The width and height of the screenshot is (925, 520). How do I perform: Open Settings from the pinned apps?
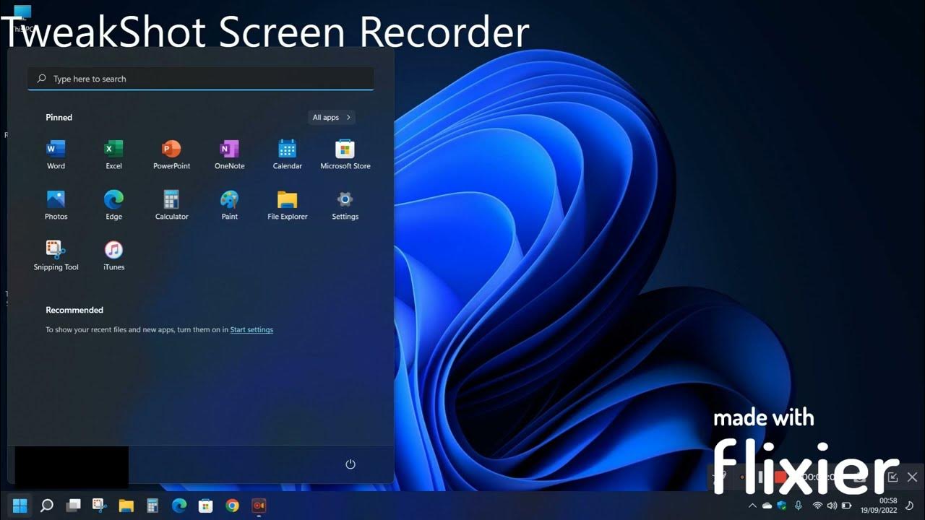(345, 205)
